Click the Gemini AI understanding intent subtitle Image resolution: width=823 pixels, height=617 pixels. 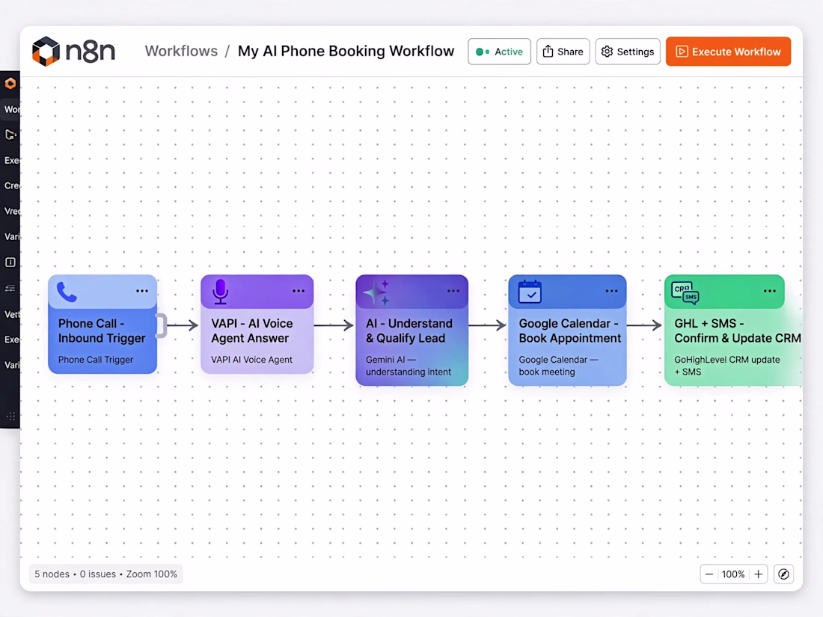409,366
